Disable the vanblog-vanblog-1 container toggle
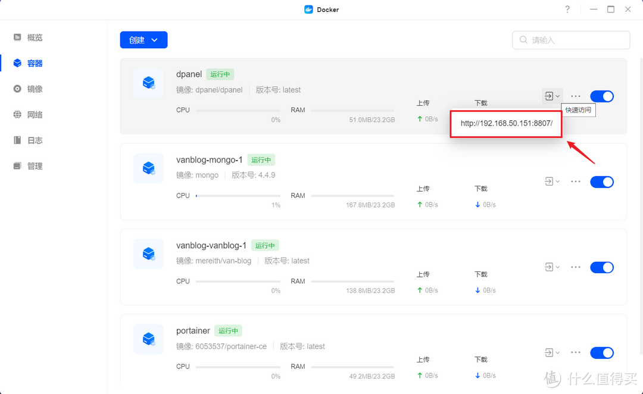643x394 pixels. [602, 267]
